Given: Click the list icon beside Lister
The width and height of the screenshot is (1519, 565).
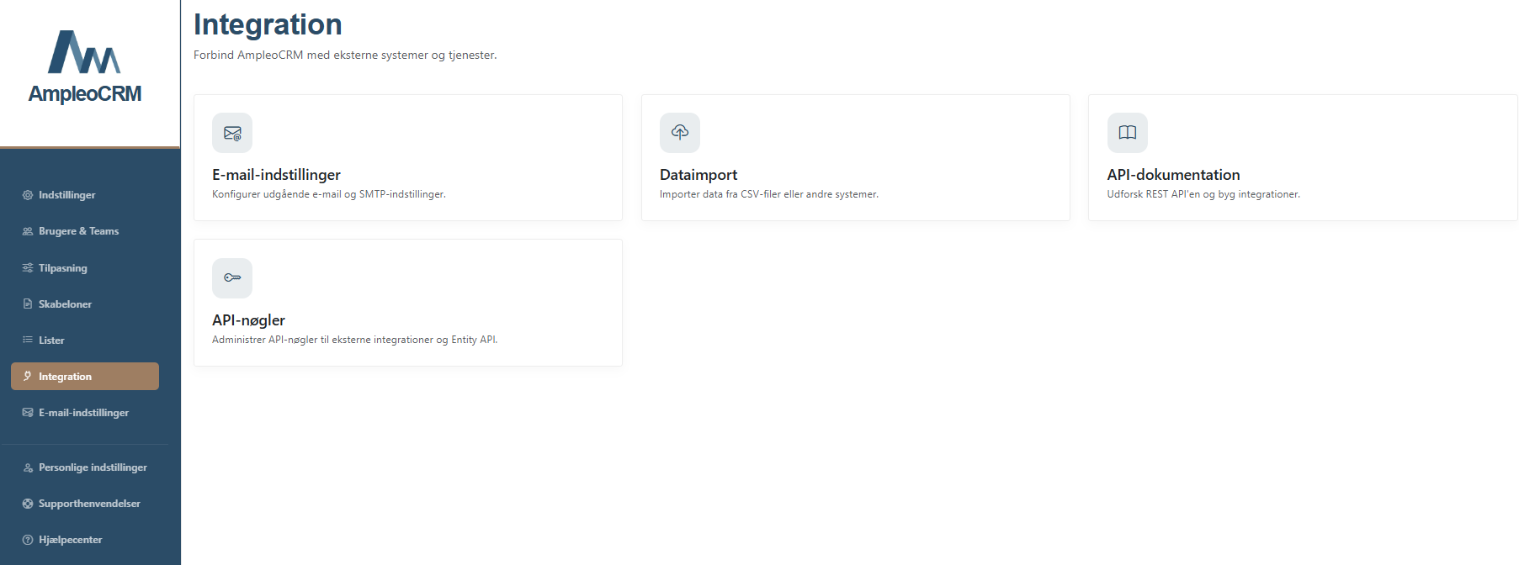Looking at the screenshot, I should tap(28, 341).
